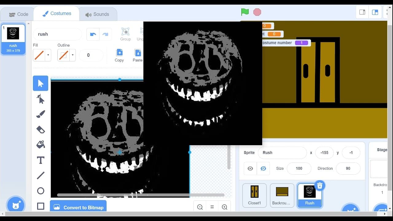Select the Rush sprite thumbnail
The height and width of the screenshot is (221, 393).
point(310,195)
